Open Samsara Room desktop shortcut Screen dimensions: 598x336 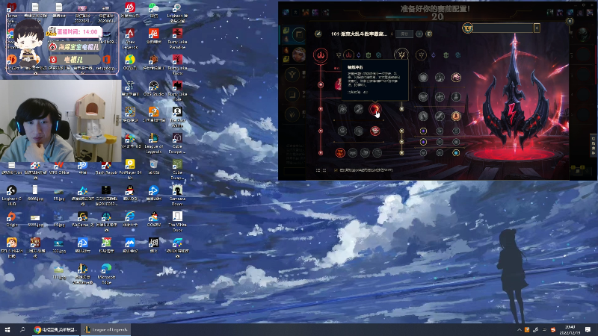tap(177, 195)
